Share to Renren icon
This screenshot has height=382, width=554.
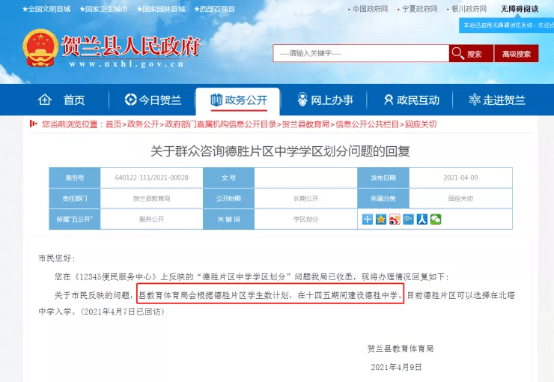[421, 219]
